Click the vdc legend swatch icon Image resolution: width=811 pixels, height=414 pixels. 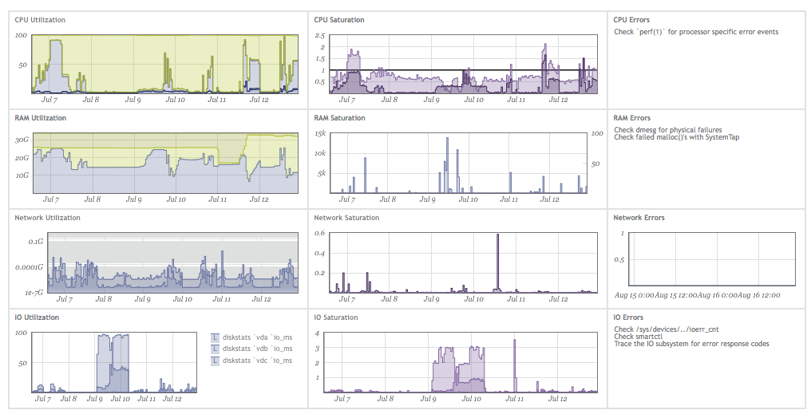click(x=215, y=361)
